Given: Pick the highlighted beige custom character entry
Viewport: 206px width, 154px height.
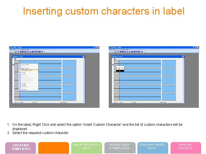Looking at the screenshot, I should click(120, 69).
